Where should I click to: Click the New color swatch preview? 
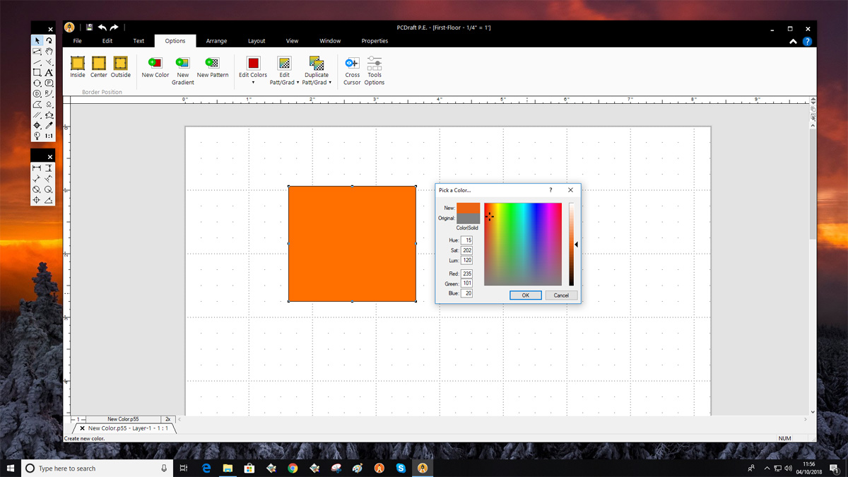point(470,208)
